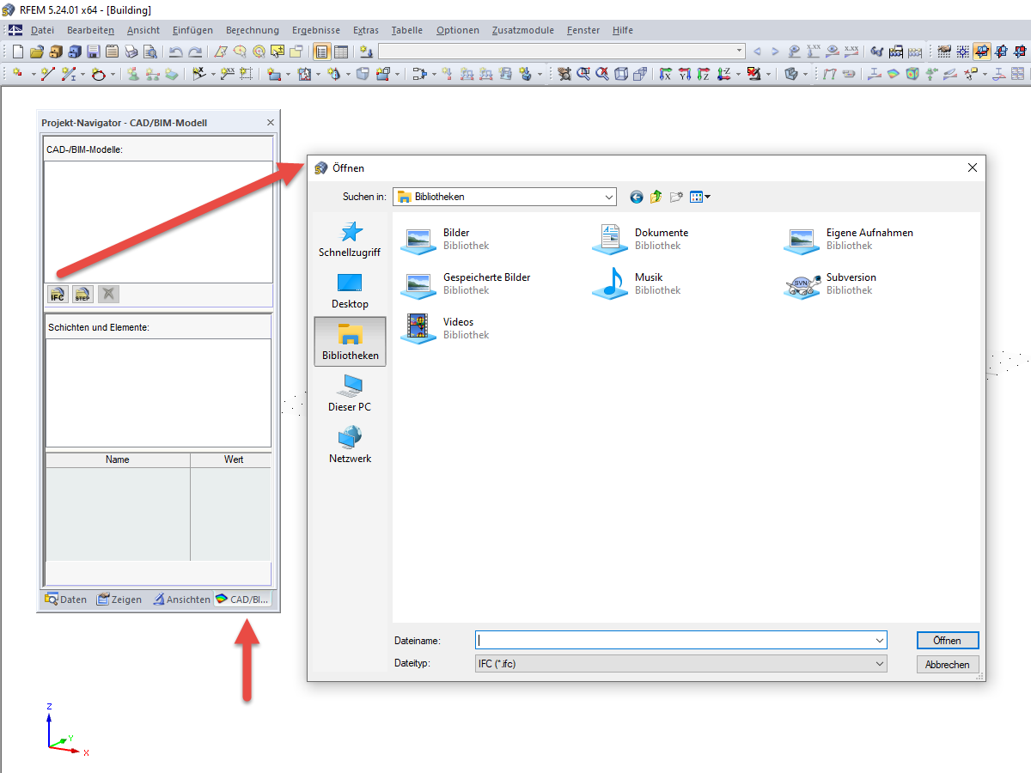The image size is (1031, 773).
Task: Create new folder in Öffnen dialog
Action: 676,198
